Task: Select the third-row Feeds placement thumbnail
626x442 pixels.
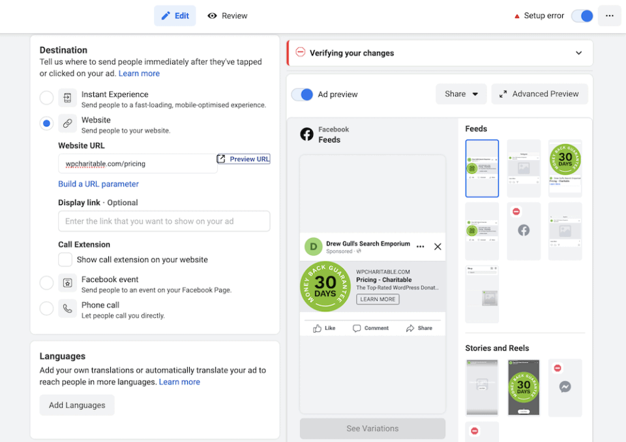Action: coord(482,294)
